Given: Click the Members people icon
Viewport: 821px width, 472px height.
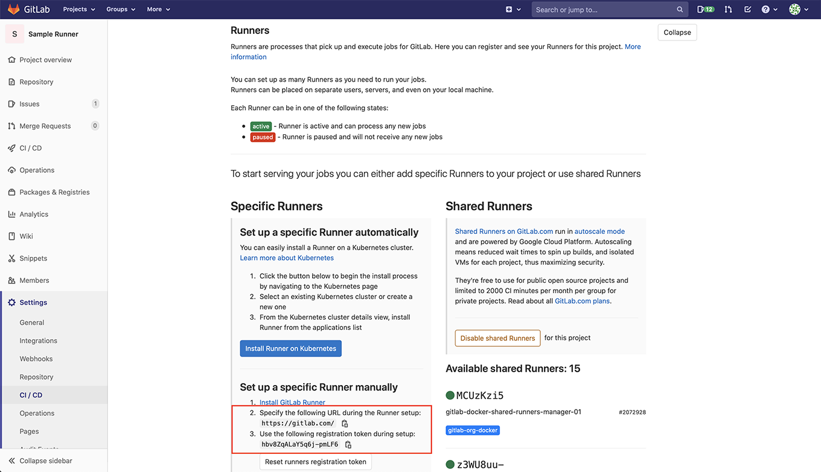Looking at the screenshot, I should (x=11, y=280).
